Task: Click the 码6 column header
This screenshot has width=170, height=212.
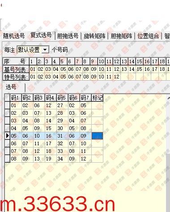Action: pos(74,98)
